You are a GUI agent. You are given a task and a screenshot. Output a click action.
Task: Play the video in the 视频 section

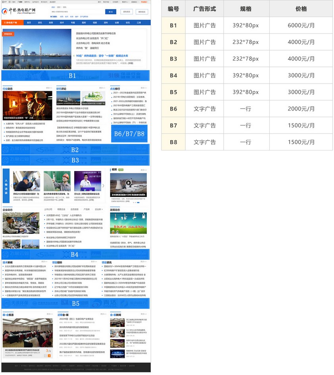[x=128, y=183]
